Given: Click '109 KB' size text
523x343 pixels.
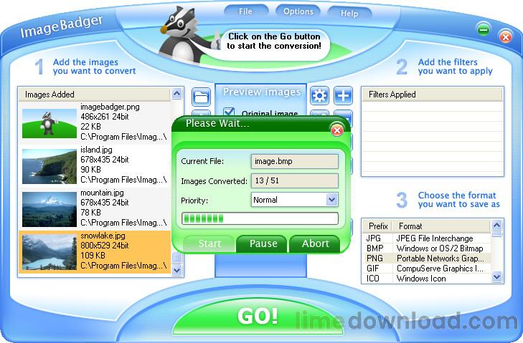Looking at the screenshot, I should (x=93, y=256).
